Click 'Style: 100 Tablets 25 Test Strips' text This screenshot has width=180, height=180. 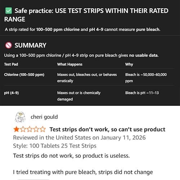(55, 146)
